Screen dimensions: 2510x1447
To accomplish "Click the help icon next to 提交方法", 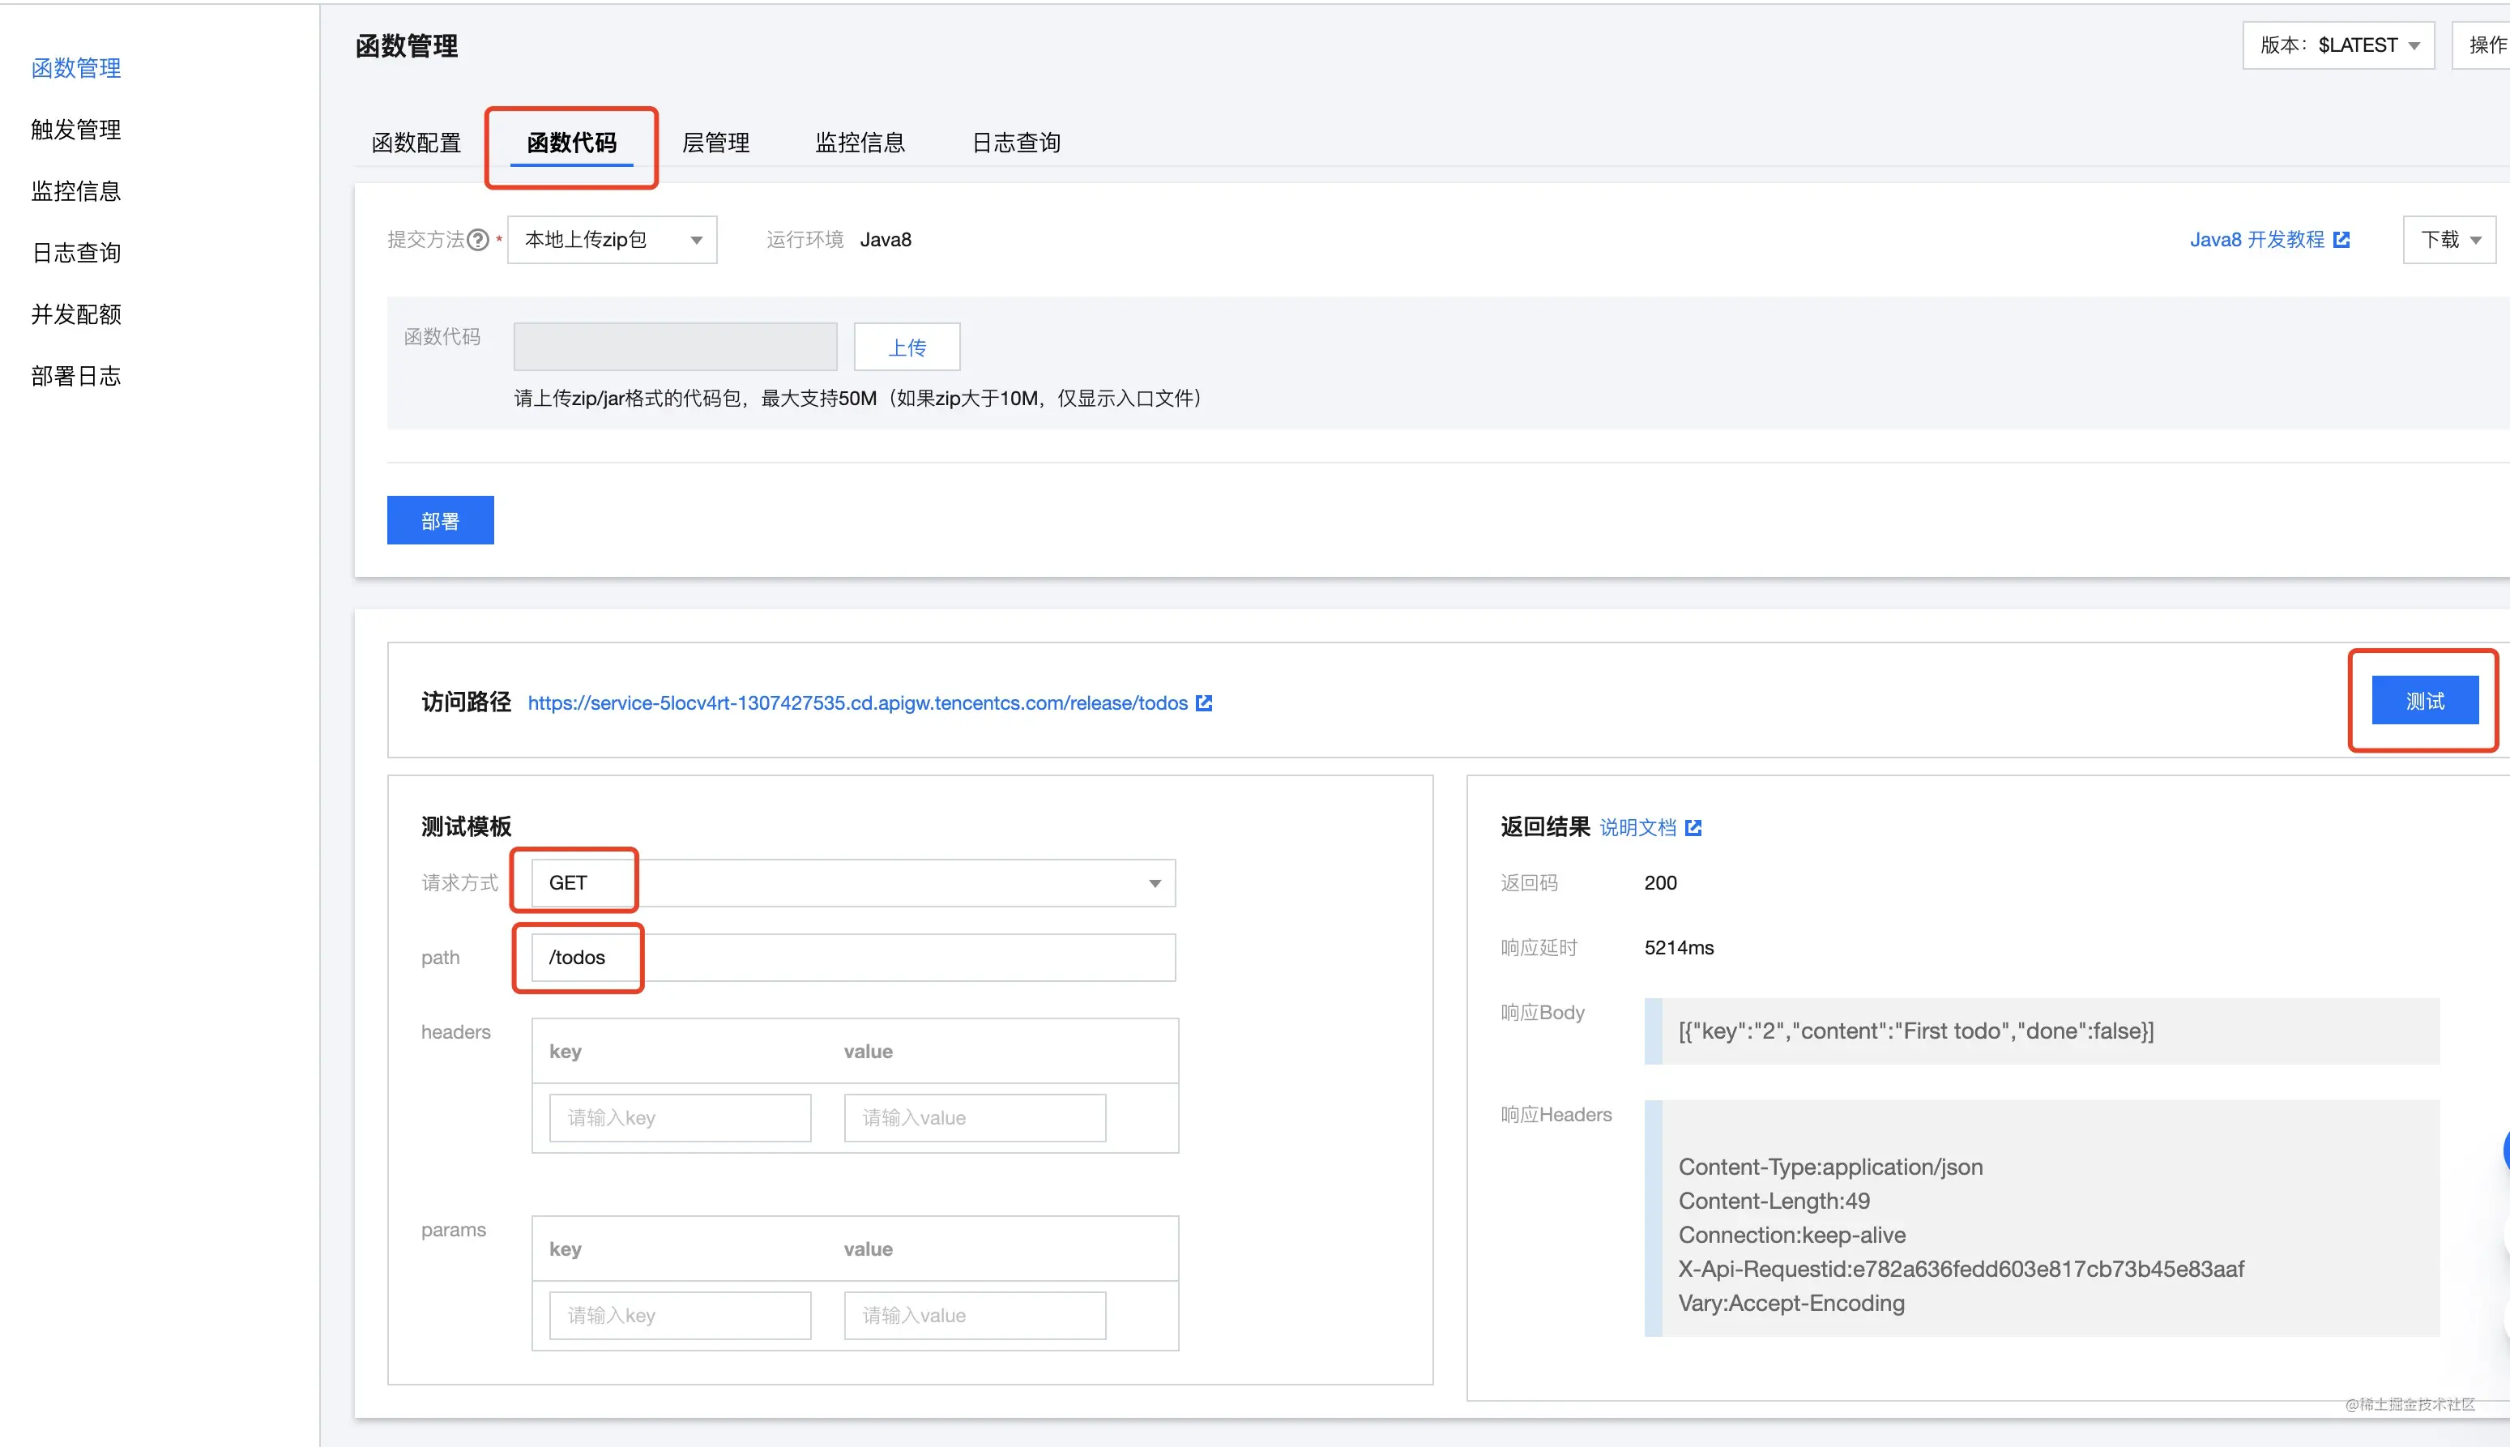I will coord(478,240).
